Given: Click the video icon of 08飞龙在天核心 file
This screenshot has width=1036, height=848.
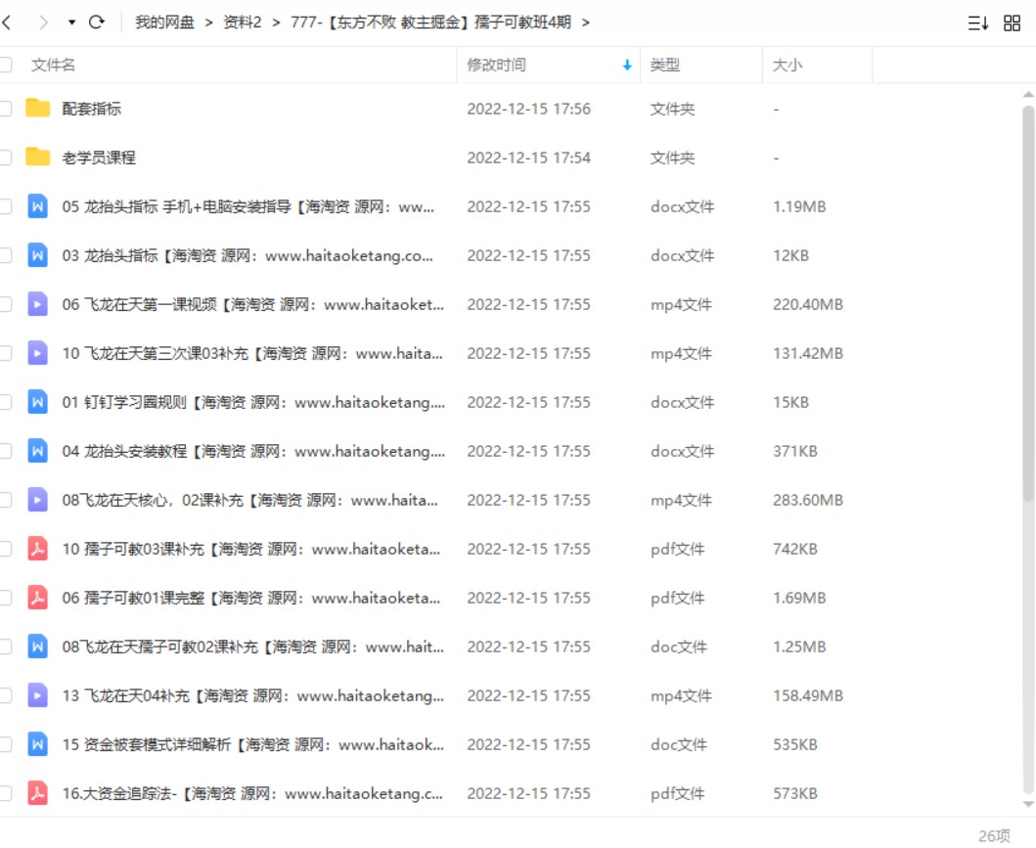Looking at the screenshot, I should [37, 499].
